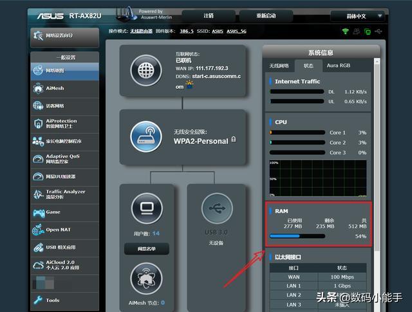Open Parental Controls (家长电脑控制程序) icon
412x312 pixels.
point(38,142)
